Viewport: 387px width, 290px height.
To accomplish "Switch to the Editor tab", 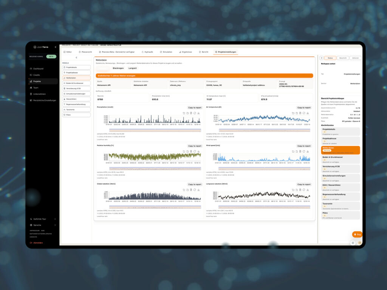I will point(68,52).
